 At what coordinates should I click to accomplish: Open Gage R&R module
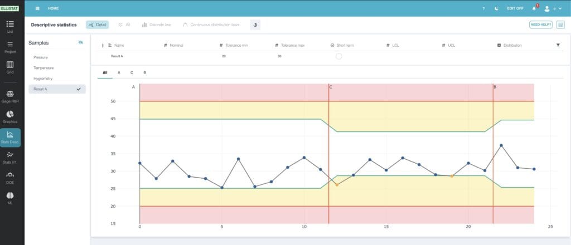tap(10, 97)
